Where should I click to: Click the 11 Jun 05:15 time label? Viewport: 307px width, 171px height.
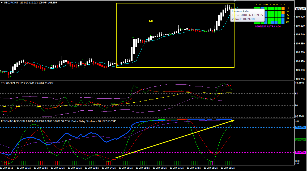(126, 168)
